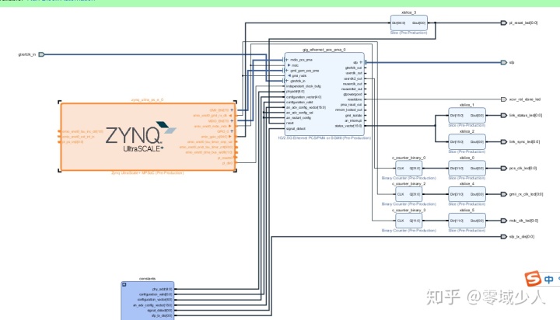Select the mdc_clk_led[0:0] output port icon

(x=503, y=221)
